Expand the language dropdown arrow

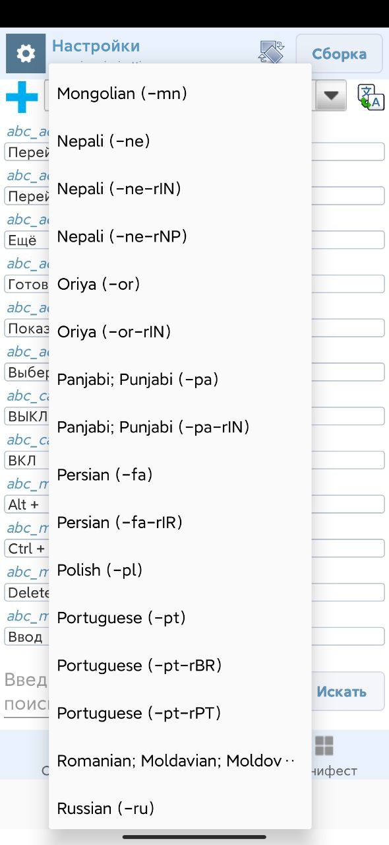(x=331, y=96)
